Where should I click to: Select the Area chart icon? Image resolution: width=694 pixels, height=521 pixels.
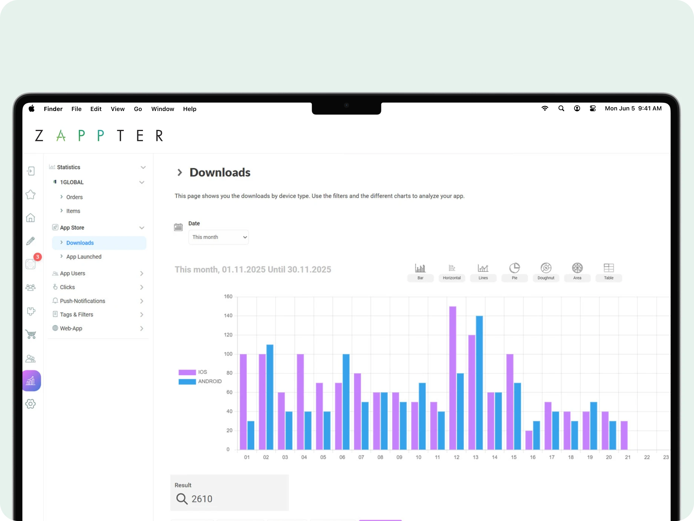point(577,271)
